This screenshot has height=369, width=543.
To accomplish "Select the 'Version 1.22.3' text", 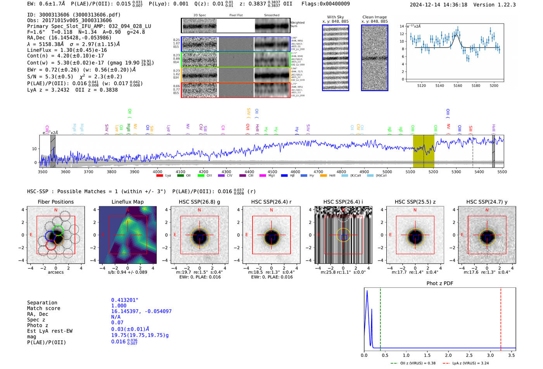I will [x=495, y=5].
